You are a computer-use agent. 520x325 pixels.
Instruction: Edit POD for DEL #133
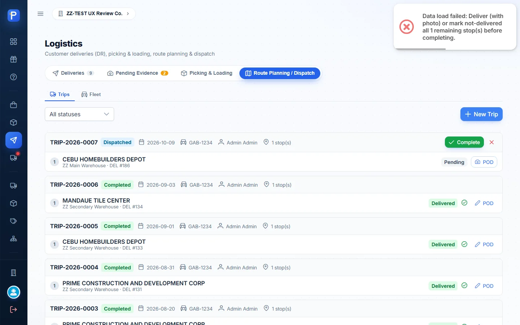point(484,244)
